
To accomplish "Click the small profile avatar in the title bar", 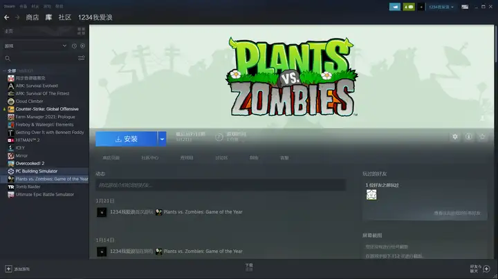I will pyautogui.click(x=421, y=7).
